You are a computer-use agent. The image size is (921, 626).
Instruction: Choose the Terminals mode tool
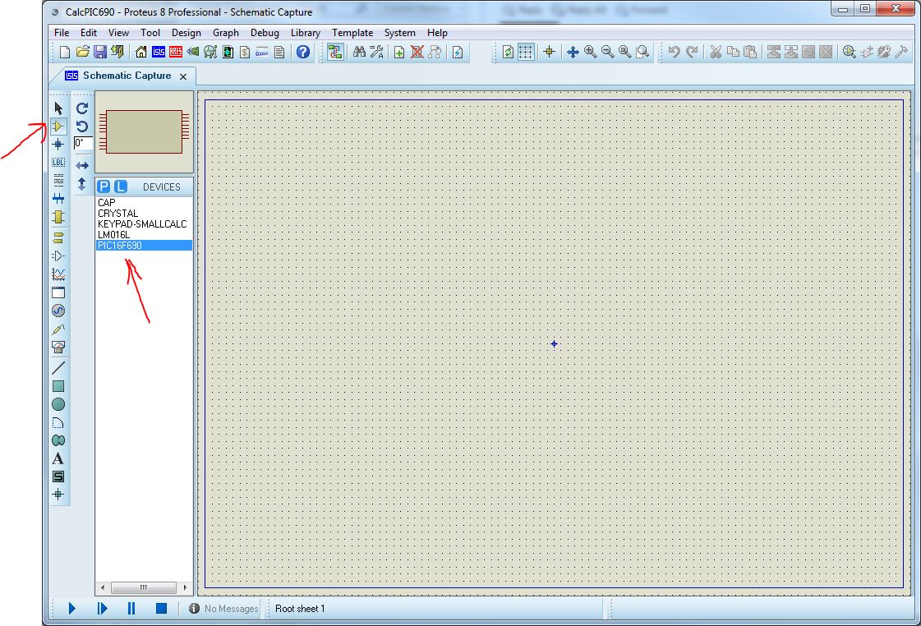pos(58,237)
